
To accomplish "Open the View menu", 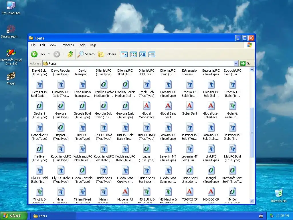I will pos(53,45).
